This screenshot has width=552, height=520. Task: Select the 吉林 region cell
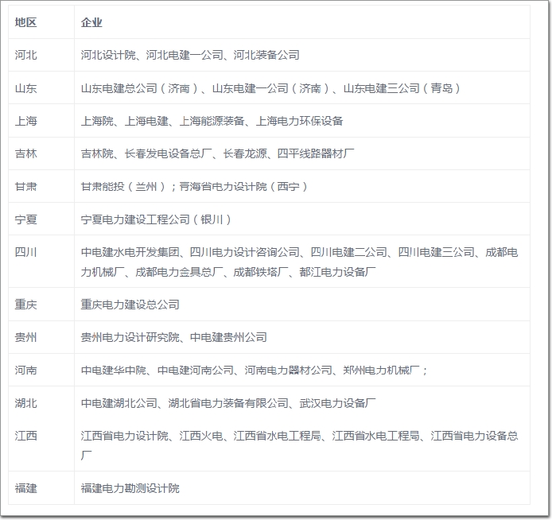tap(41, 153)
